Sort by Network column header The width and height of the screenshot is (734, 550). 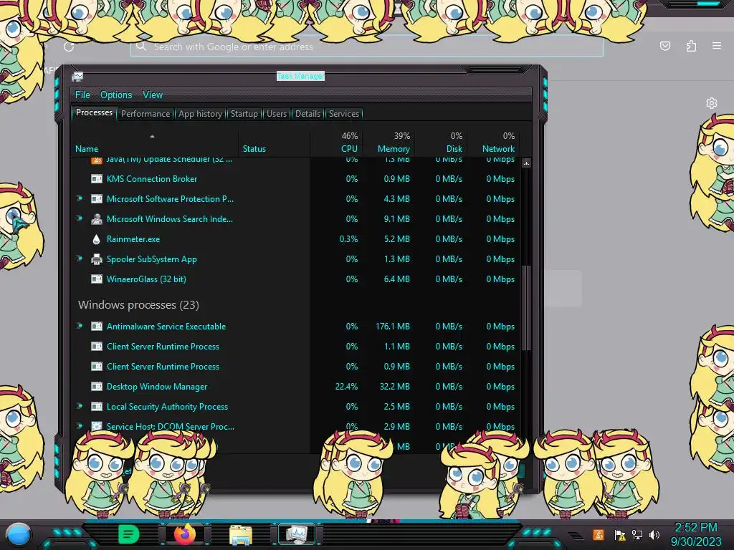point(498,149)
